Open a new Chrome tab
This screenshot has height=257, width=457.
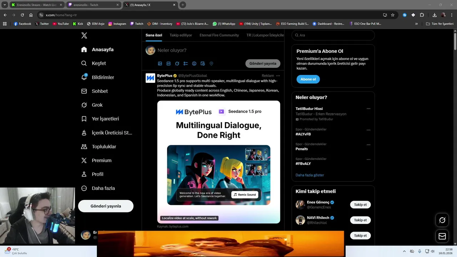click(x=183, y=5)
